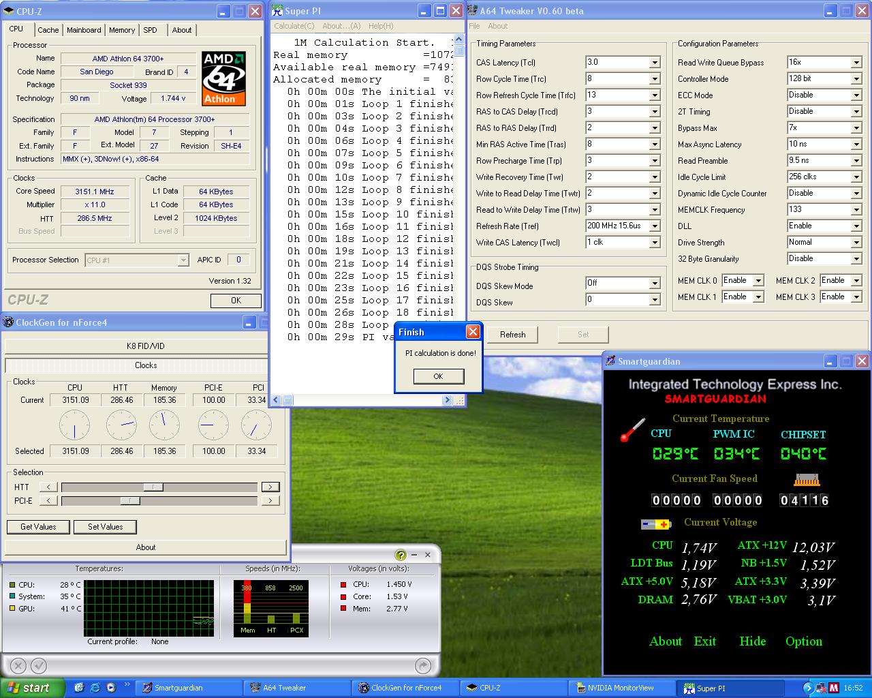Click the OK button in CPU-Z
The image size is (872, 698).
(236, 300)
